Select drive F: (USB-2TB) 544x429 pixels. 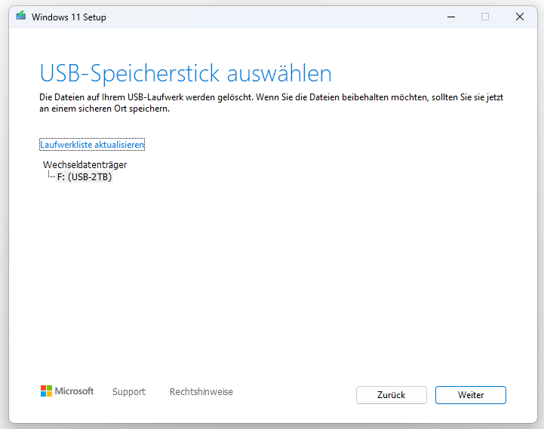tap(85, 177)
